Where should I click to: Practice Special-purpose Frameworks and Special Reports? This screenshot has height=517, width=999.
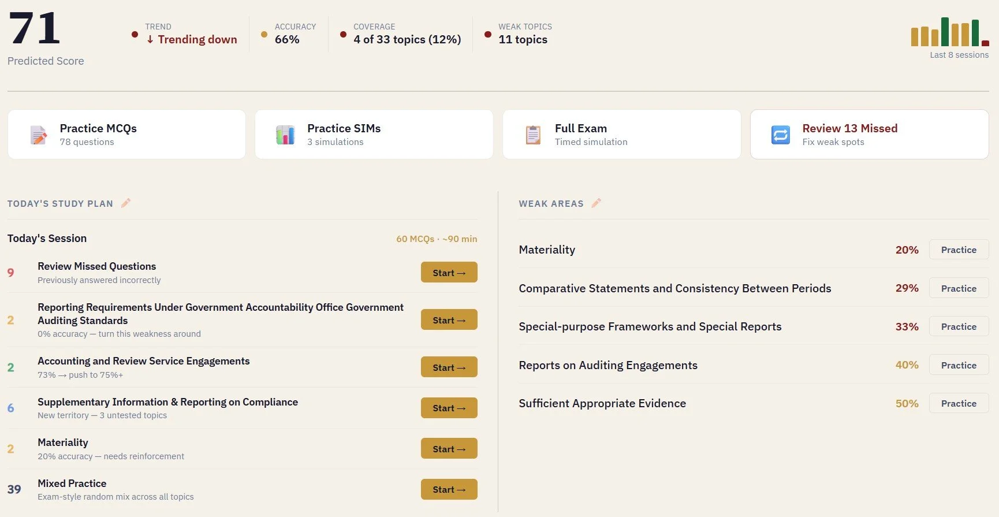pyautogui.click(x=959, y=326)
